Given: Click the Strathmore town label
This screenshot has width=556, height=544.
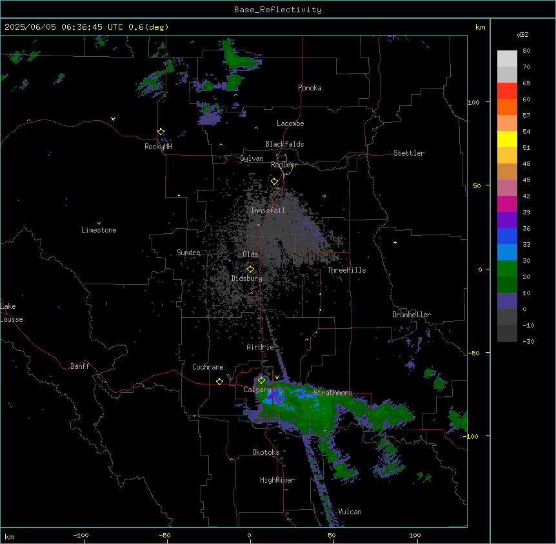Looking at the screenshot, I should point(333,393).
